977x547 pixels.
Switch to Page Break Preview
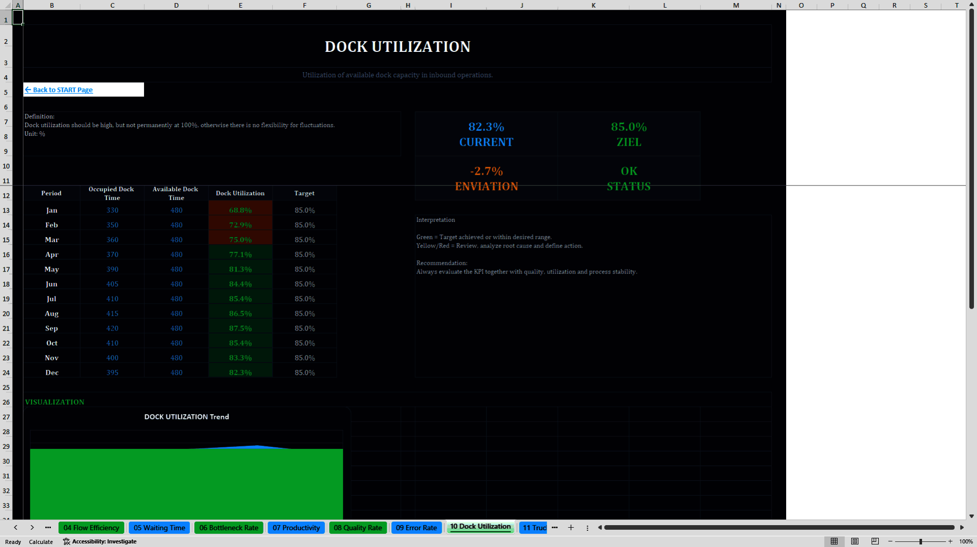coord(875,541)
